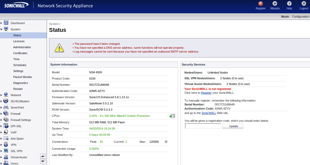Click the DPI-SSL icon

(x=6, y=126)
